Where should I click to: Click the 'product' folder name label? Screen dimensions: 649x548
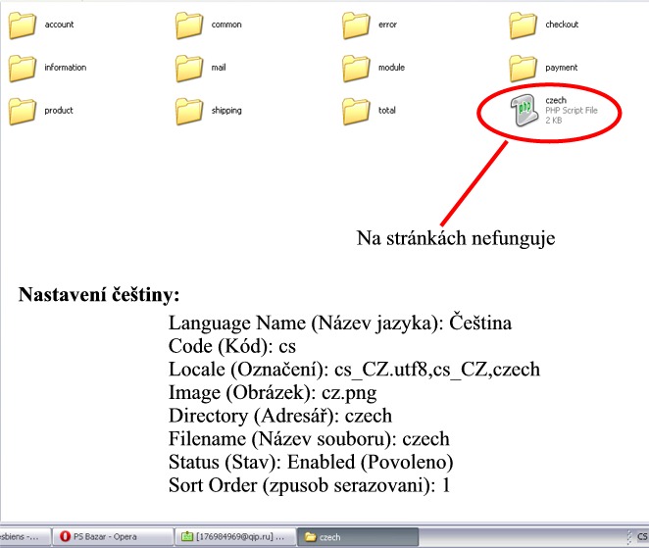59,111
